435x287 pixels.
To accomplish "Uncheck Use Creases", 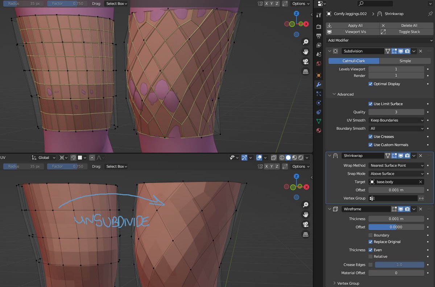I will coord(370,137).
